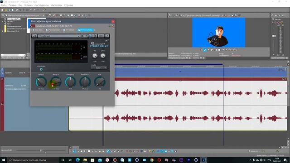Click the Undo arrow in main toolbar

point(31,10)
